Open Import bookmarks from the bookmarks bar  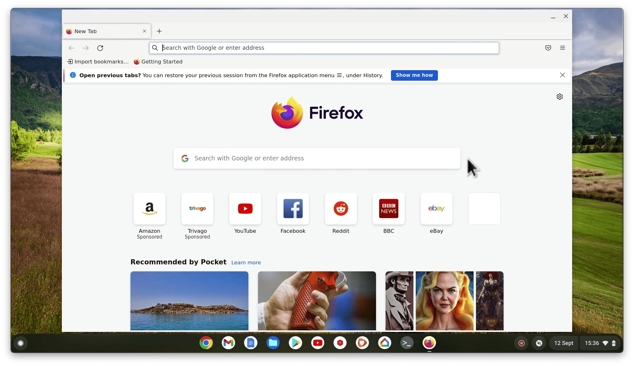pyautogui.click(x=98, y=62)
